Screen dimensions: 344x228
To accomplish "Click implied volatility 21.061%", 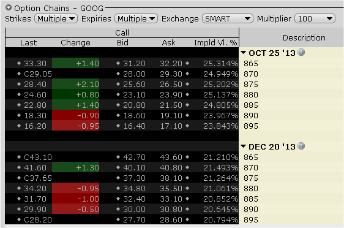I will tap(220, 188).
